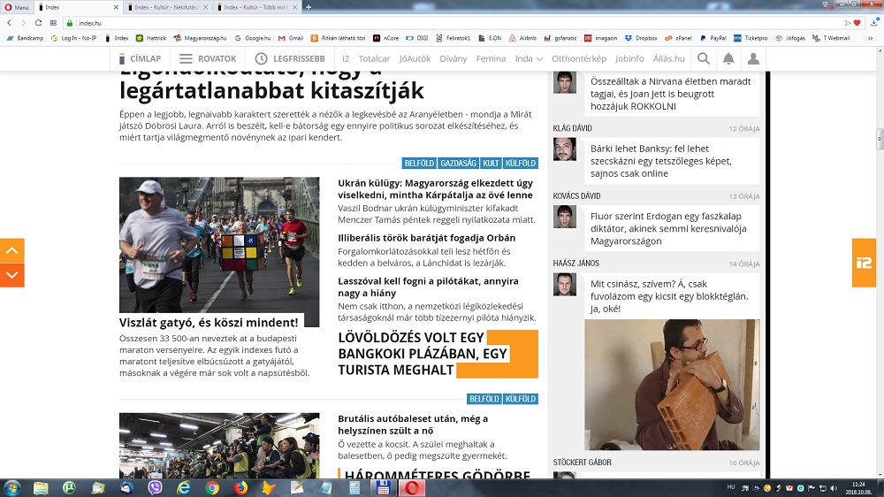Open the Állás.hu link
Screen dimensions: 884x497
[x=668, y=58]
